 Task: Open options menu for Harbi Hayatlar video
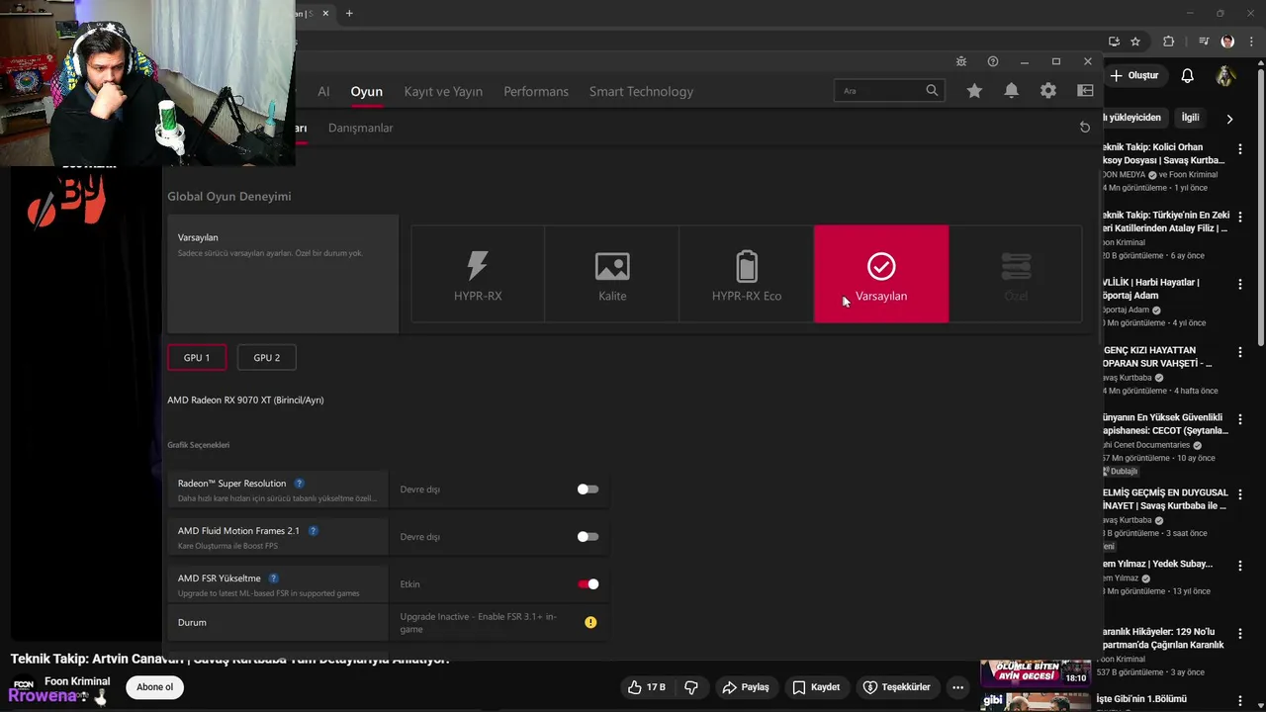(x=1240, y=284)
